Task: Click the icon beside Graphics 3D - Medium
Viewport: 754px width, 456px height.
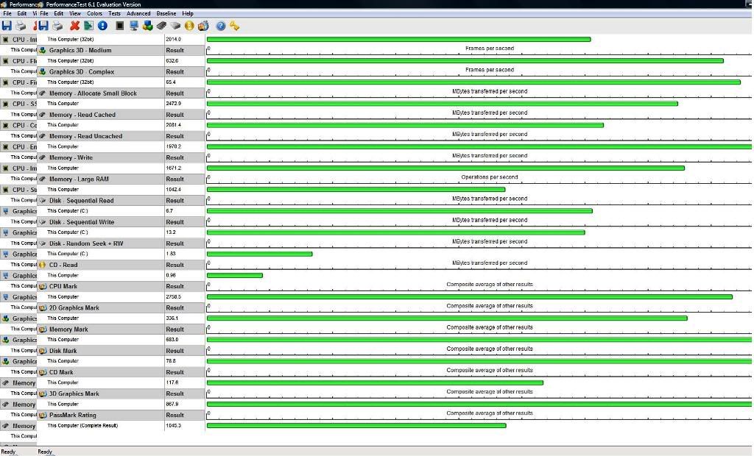Action: point(43,50)
